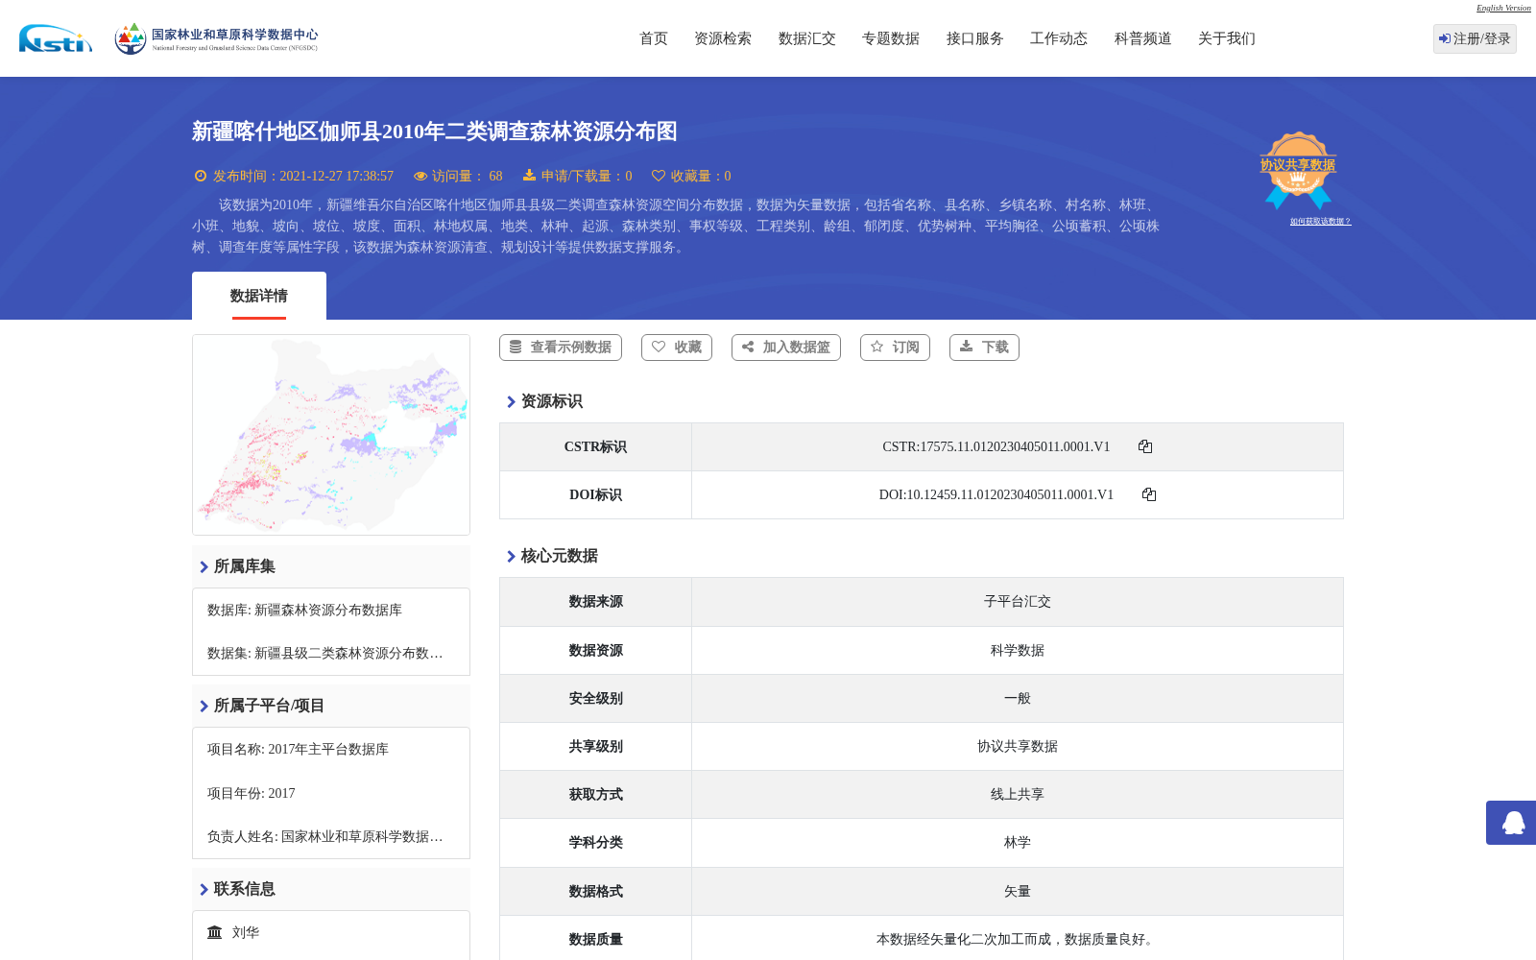The height and width of the screenshot is (960, 1536).
Task: Click the NSTI logo
Action: click(56, 38)
